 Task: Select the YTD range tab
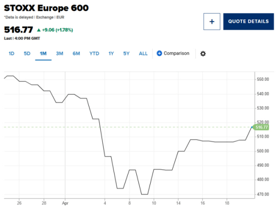pyautogui.click(x=94, y=53)
